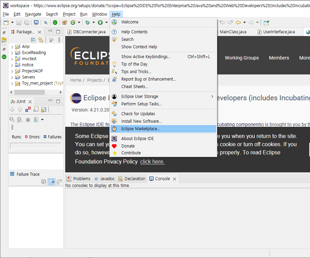Expand the mvctest project

12,59
